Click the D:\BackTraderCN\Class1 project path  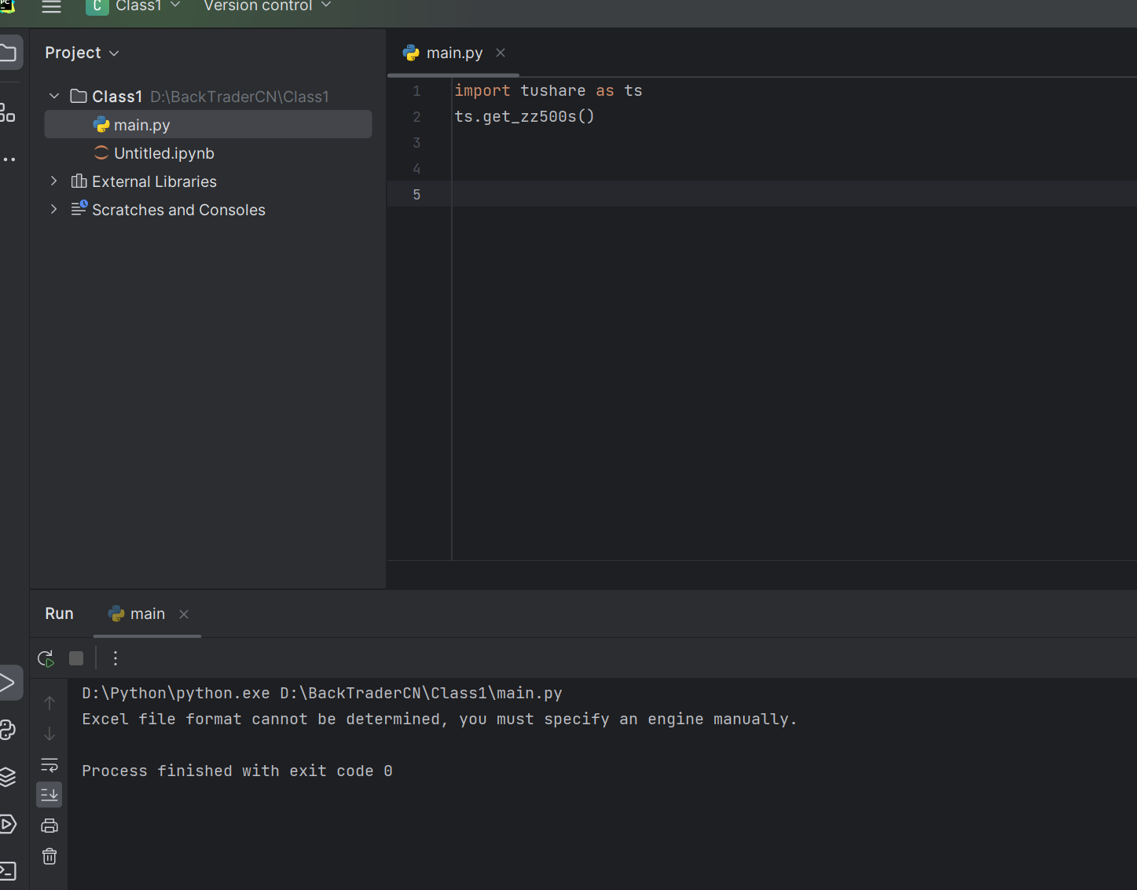(x=240, y=97)
